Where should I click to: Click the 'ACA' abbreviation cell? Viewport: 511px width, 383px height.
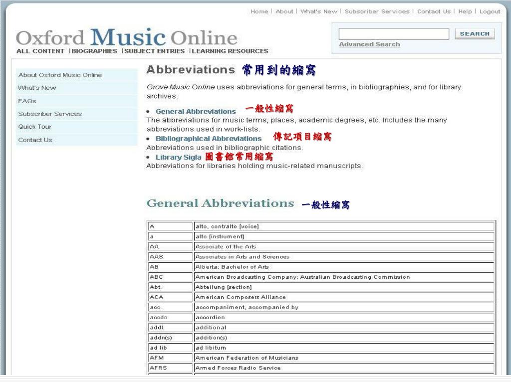[x=171, y=297]
